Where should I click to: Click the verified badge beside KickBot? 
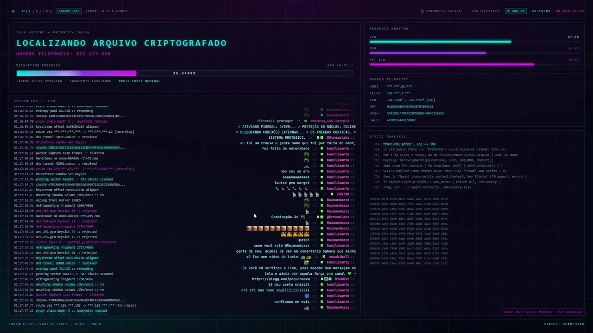330,279
